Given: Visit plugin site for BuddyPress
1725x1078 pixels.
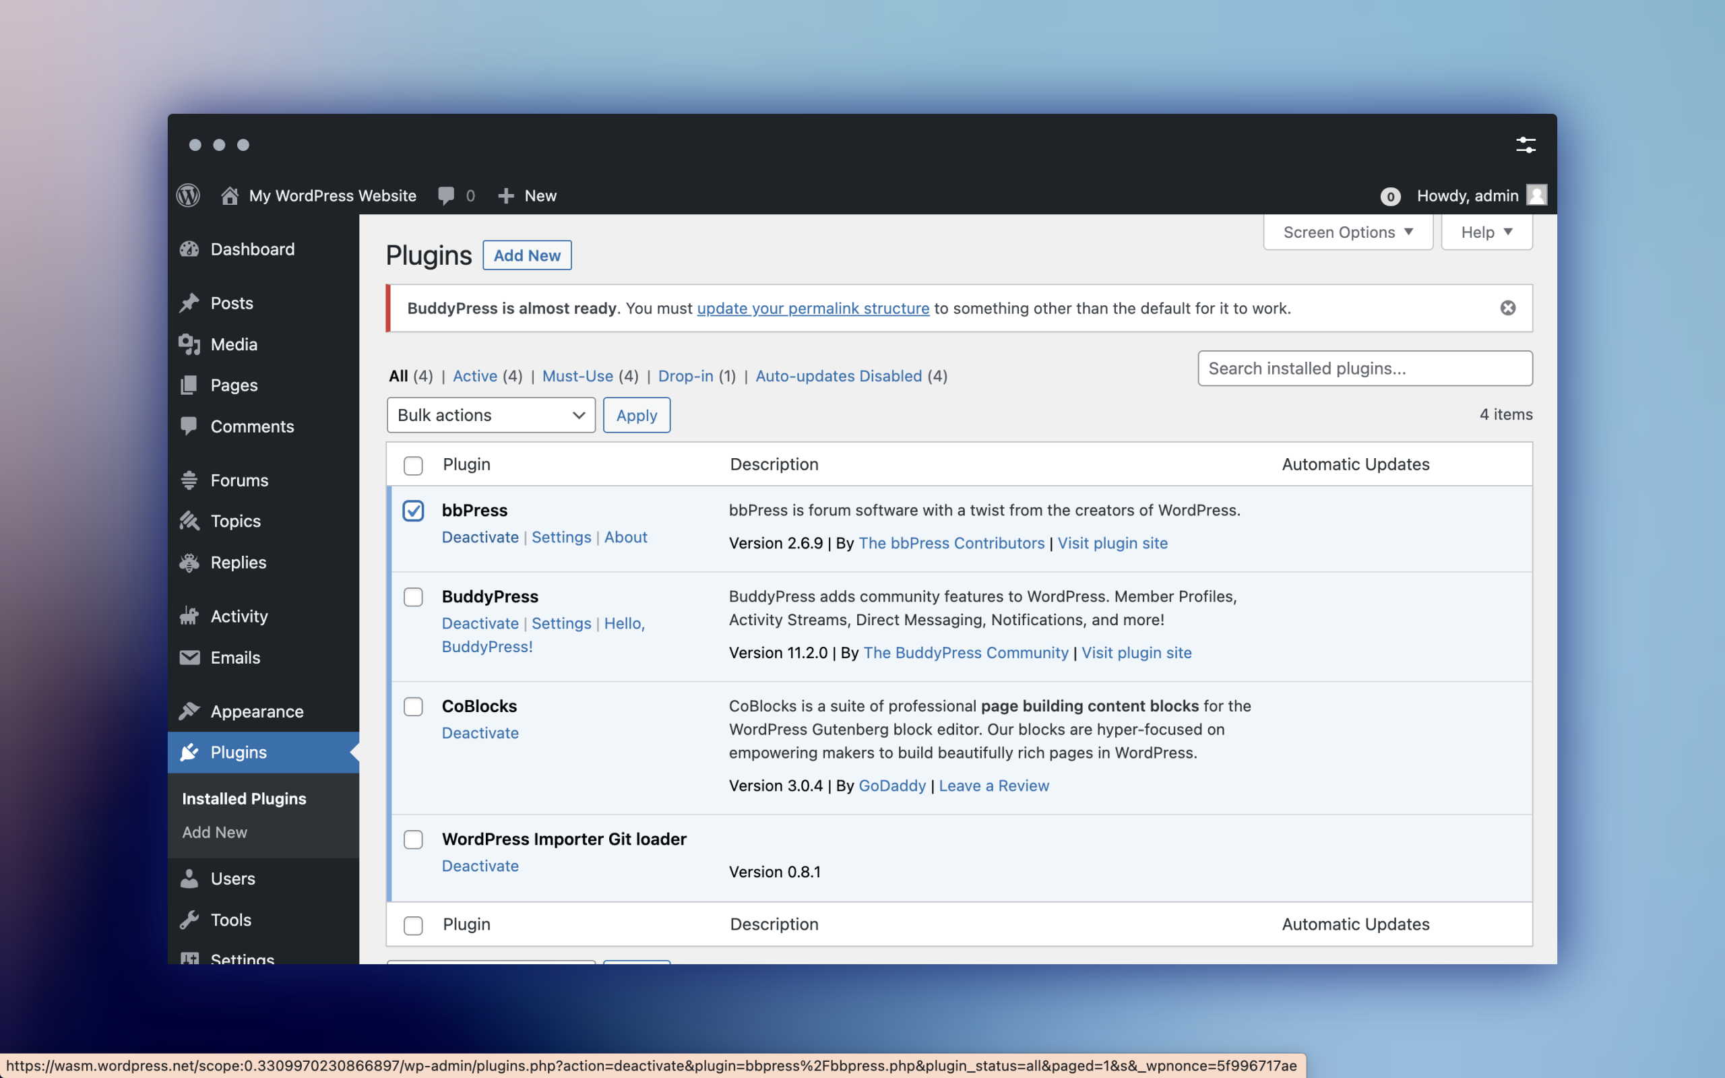Looking at the screenshot, I should pyautogui.click(x=1137, y=652).
